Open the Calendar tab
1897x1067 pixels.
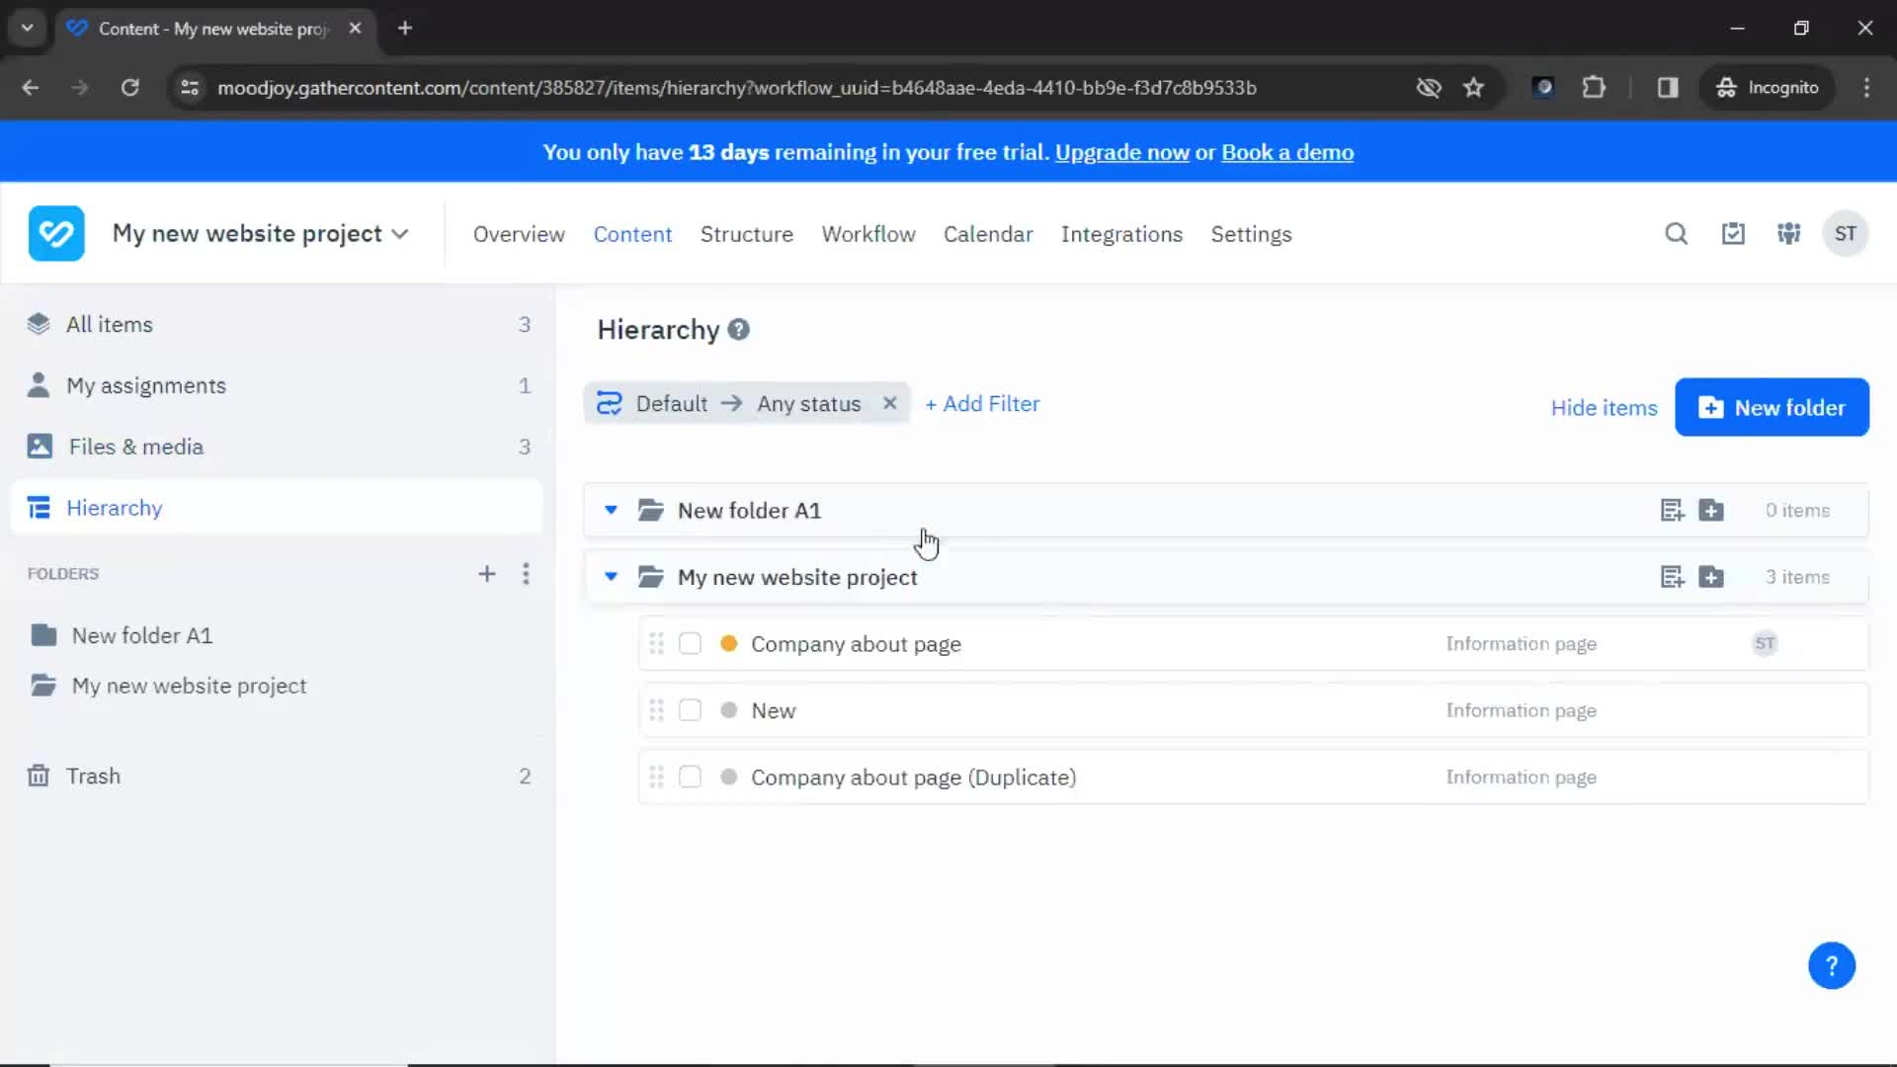(x=988, y=235)
